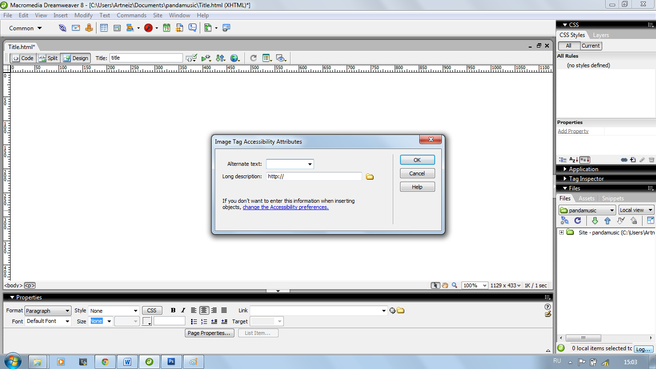This screenshot has width=656, height=369.
Task: Show Current CSS selection mode
Action: [591, 46]
